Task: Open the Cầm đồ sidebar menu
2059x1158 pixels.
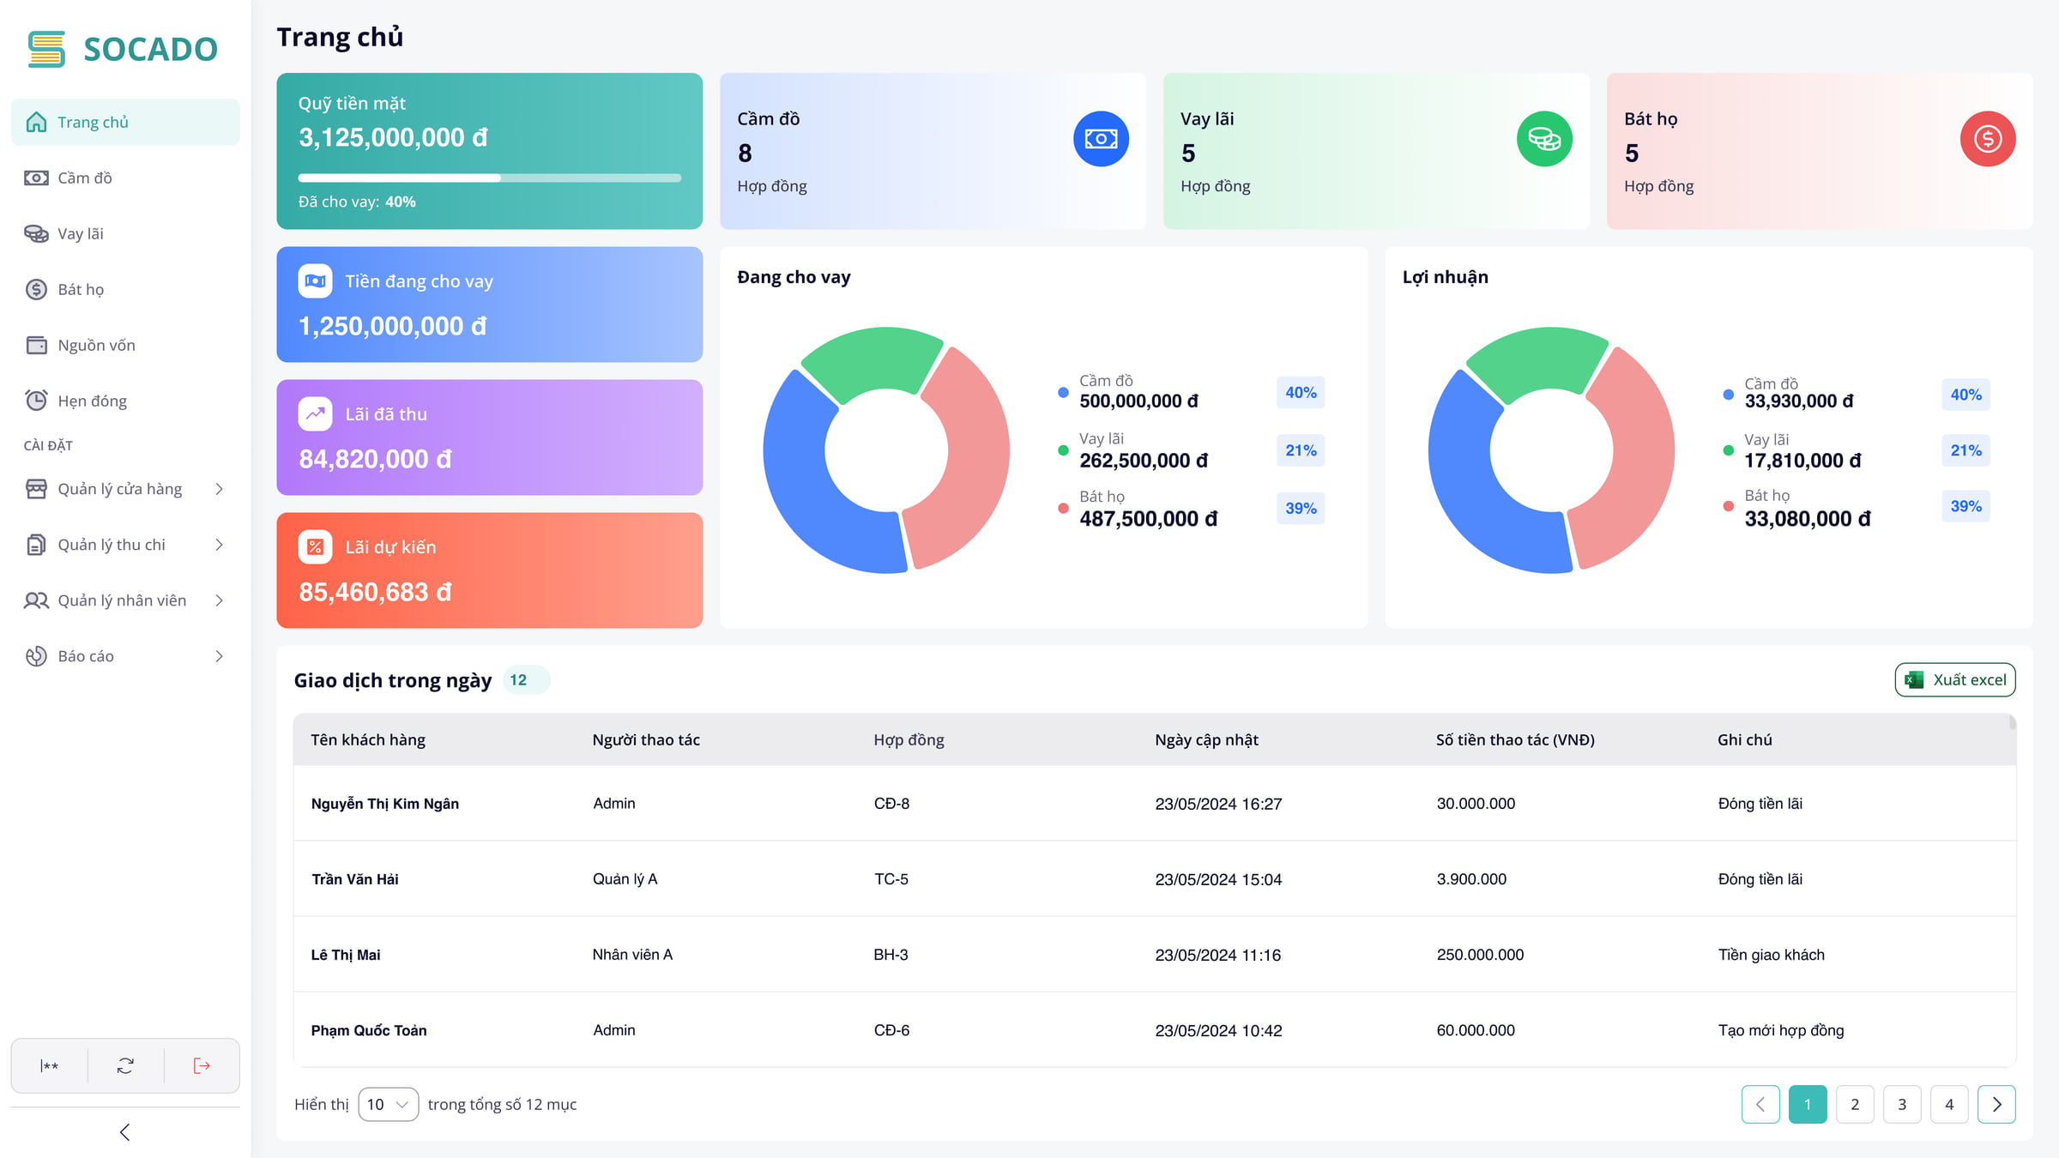Action: point(125,178)
